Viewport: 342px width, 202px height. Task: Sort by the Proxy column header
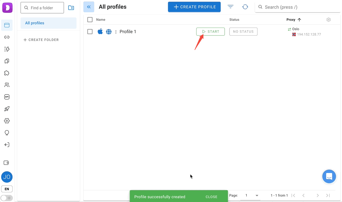click(291, 20)
